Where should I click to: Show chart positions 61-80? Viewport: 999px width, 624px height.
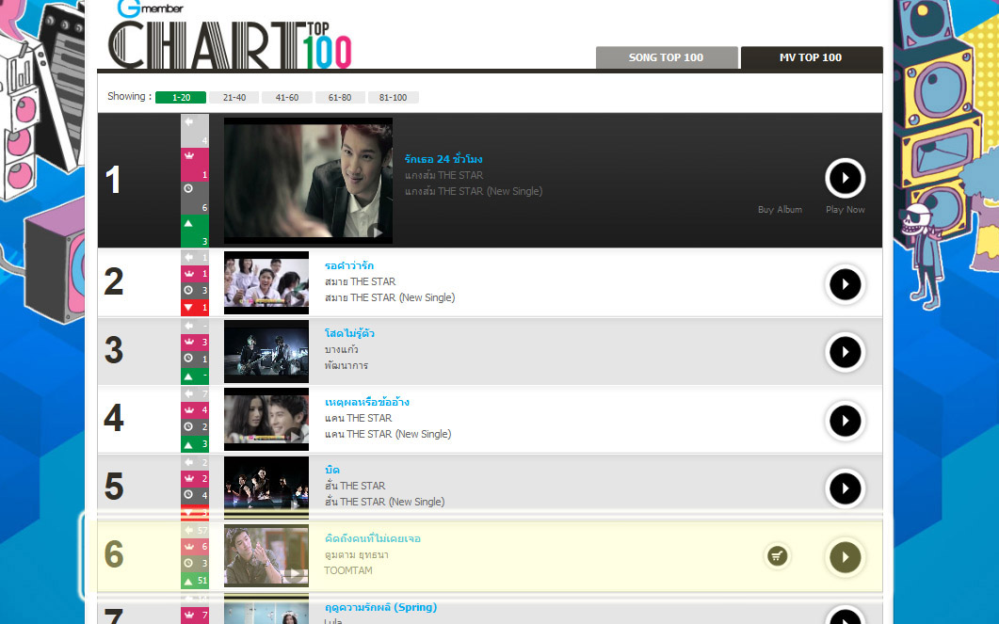point(340,98)
